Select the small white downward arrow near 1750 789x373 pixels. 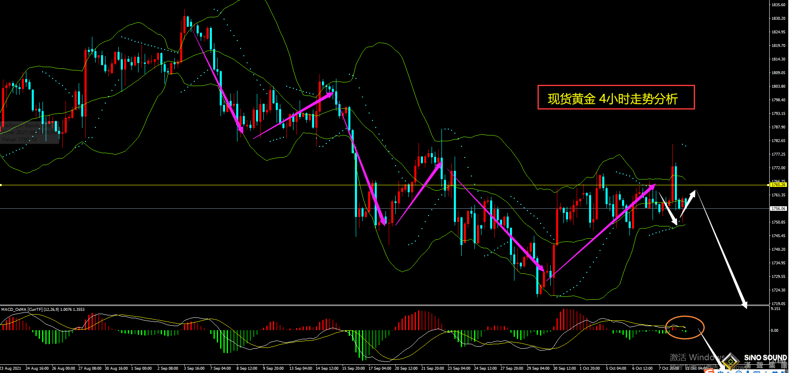pyautogui.click(x=669, y=210)
